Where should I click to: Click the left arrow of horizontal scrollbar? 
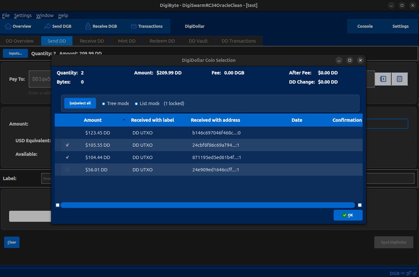(58, 205)
